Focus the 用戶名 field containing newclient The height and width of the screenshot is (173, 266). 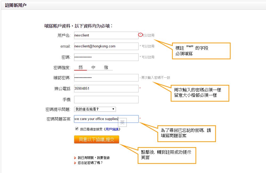tap(106, 35)
